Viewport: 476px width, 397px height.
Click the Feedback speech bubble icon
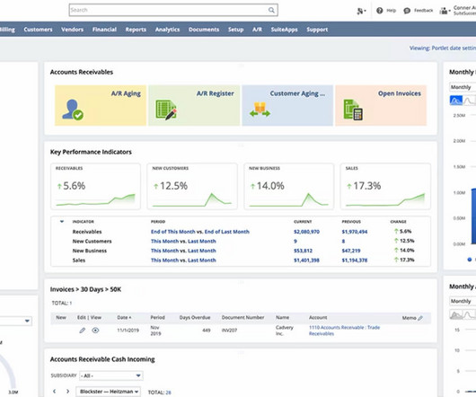pos(407,11)
